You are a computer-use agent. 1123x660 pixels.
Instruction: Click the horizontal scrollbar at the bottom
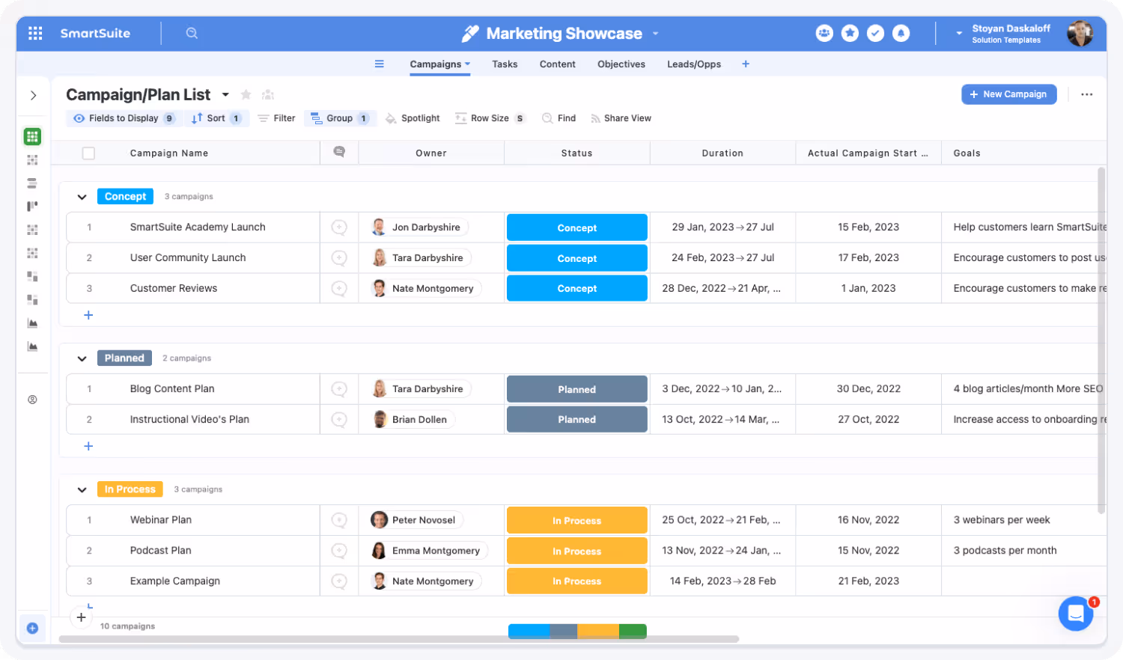pos(399,639)
